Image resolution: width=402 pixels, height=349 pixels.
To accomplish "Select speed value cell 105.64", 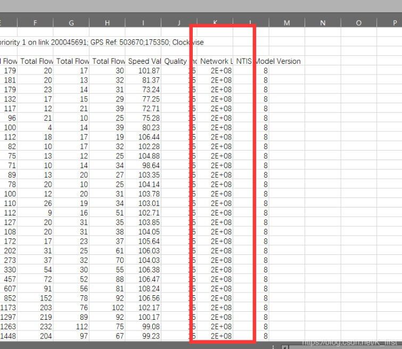I will (x=143, y=241).
